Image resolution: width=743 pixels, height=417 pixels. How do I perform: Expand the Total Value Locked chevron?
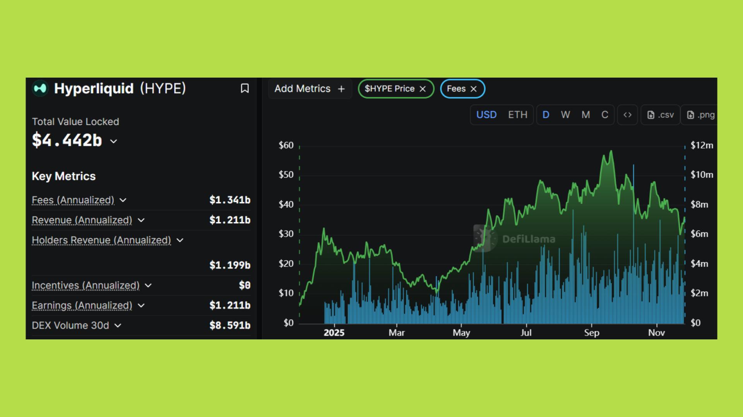click(113, 141)
